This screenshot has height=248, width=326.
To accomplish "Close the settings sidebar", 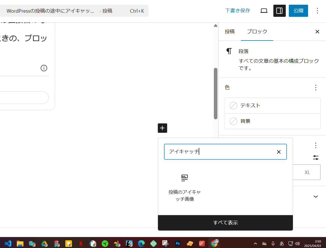I will [317, 32].
